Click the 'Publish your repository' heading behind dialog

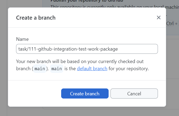point(105,1)
